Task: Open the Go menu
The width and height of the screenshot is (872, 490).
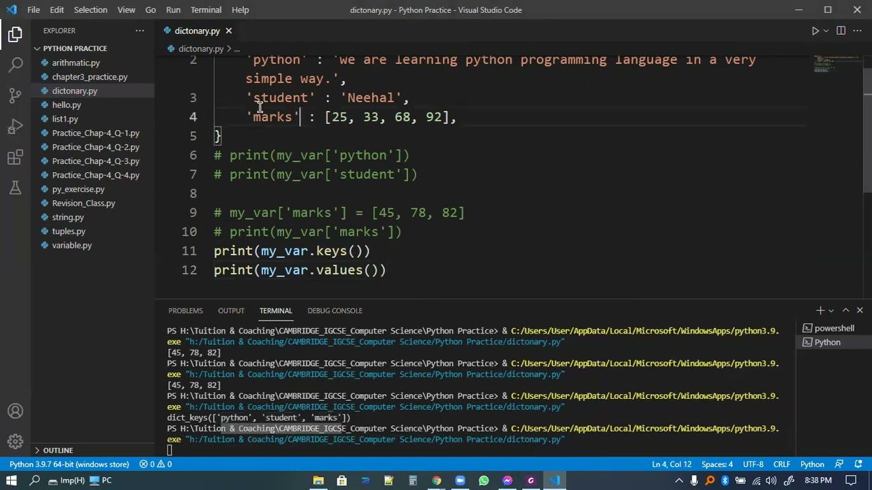Action: pyautogui.click(x=151, y=10)
